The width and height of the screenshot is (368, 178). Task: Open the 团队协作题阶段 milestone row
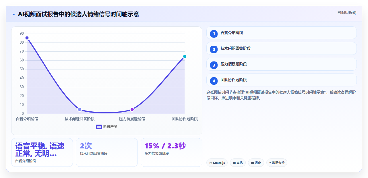click(x=281, y=80)
